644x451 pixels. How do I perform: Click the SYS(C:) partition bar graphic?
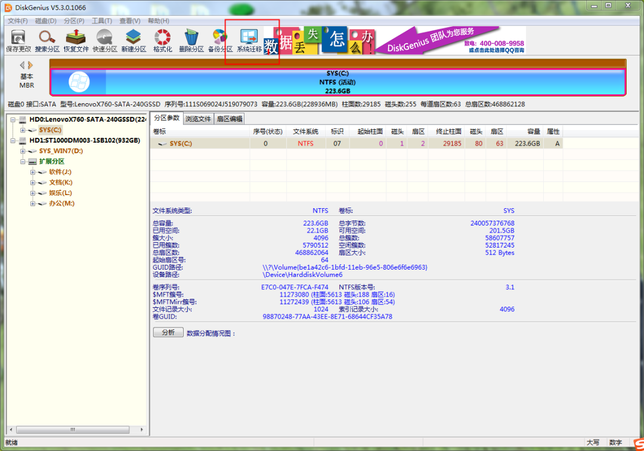(x=338, y=82)
